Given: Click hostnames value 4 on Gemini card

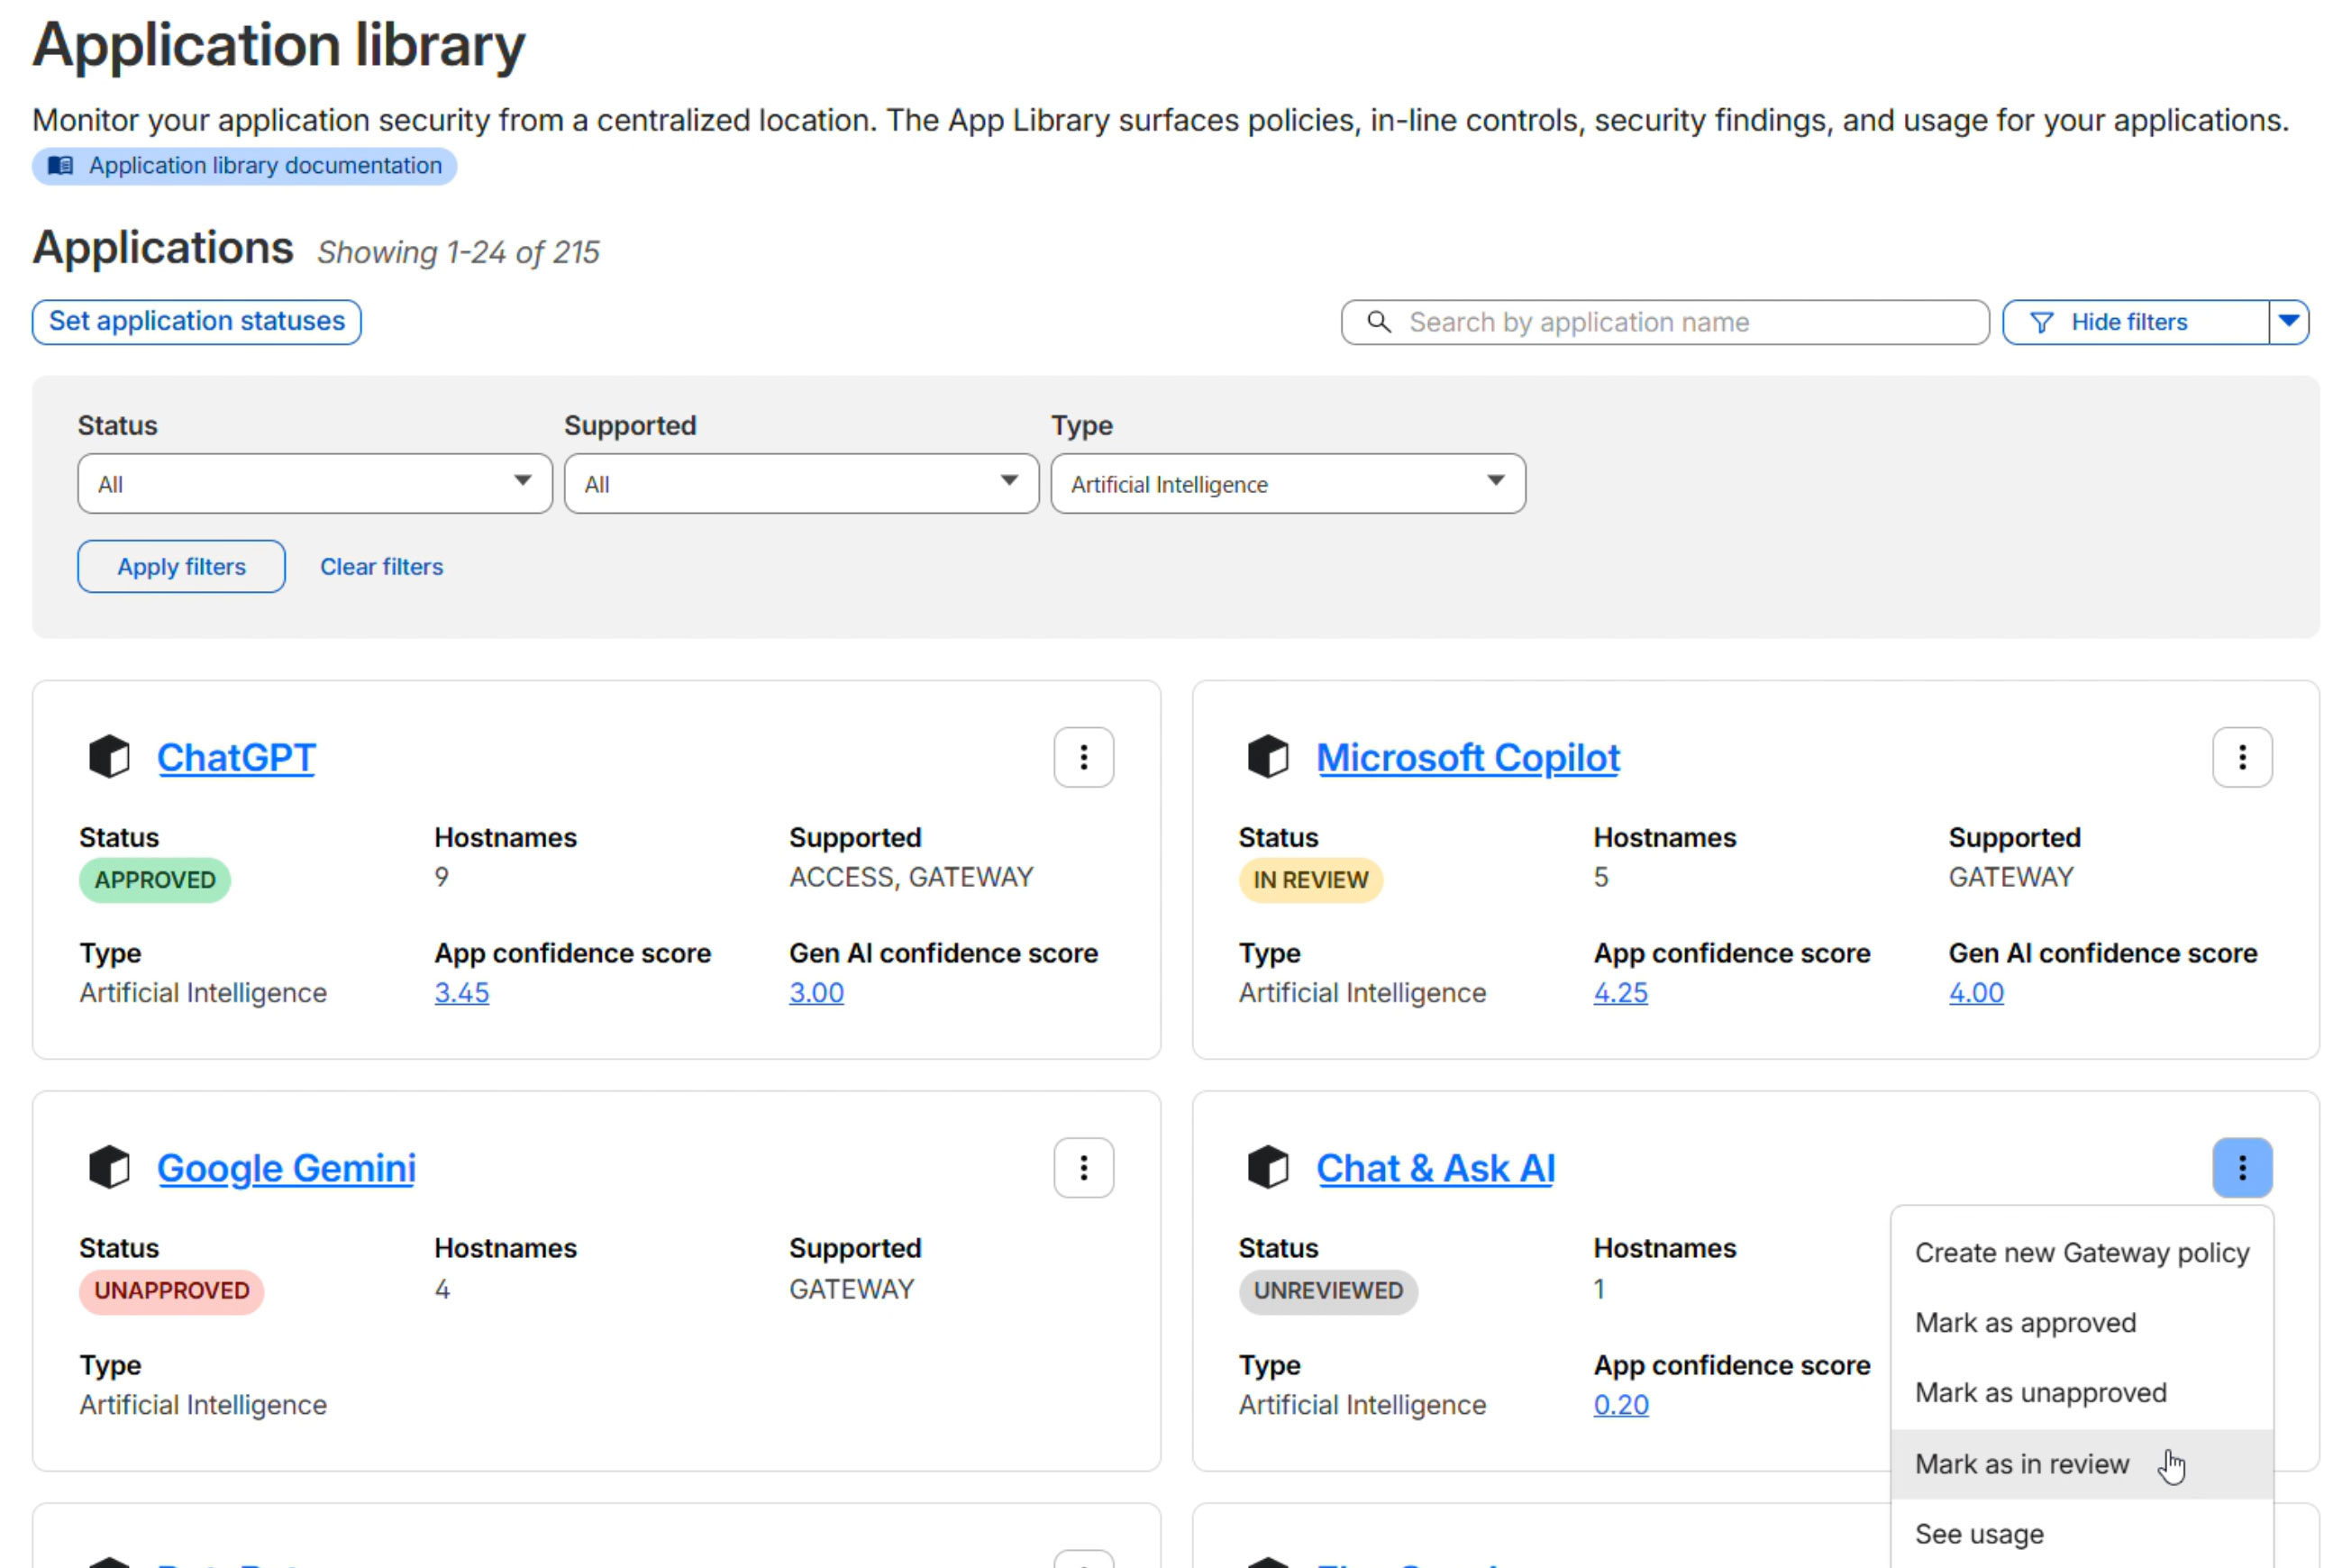Looking at the screenshot, I should [442, 1289].
